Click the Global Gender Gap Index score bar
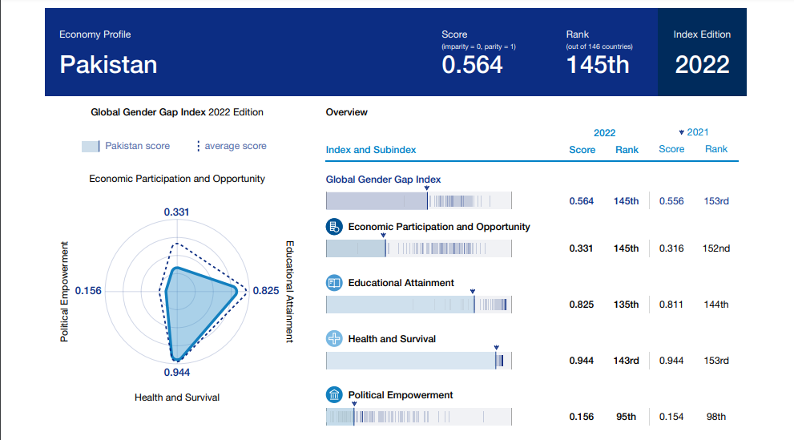Screen dimensions: 794x440 pos(419,200)
